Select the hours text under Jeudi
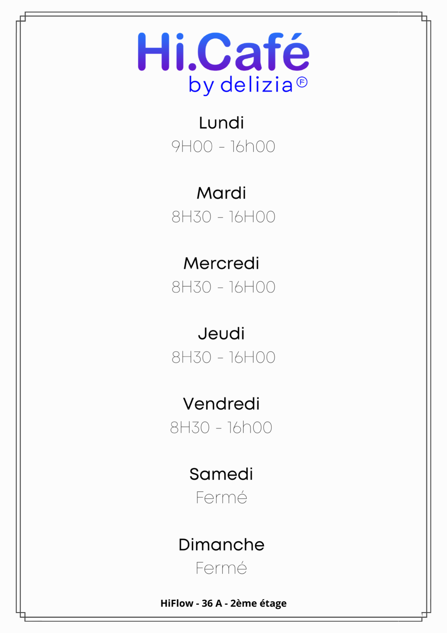447x633 pixels. pos(223,357)
